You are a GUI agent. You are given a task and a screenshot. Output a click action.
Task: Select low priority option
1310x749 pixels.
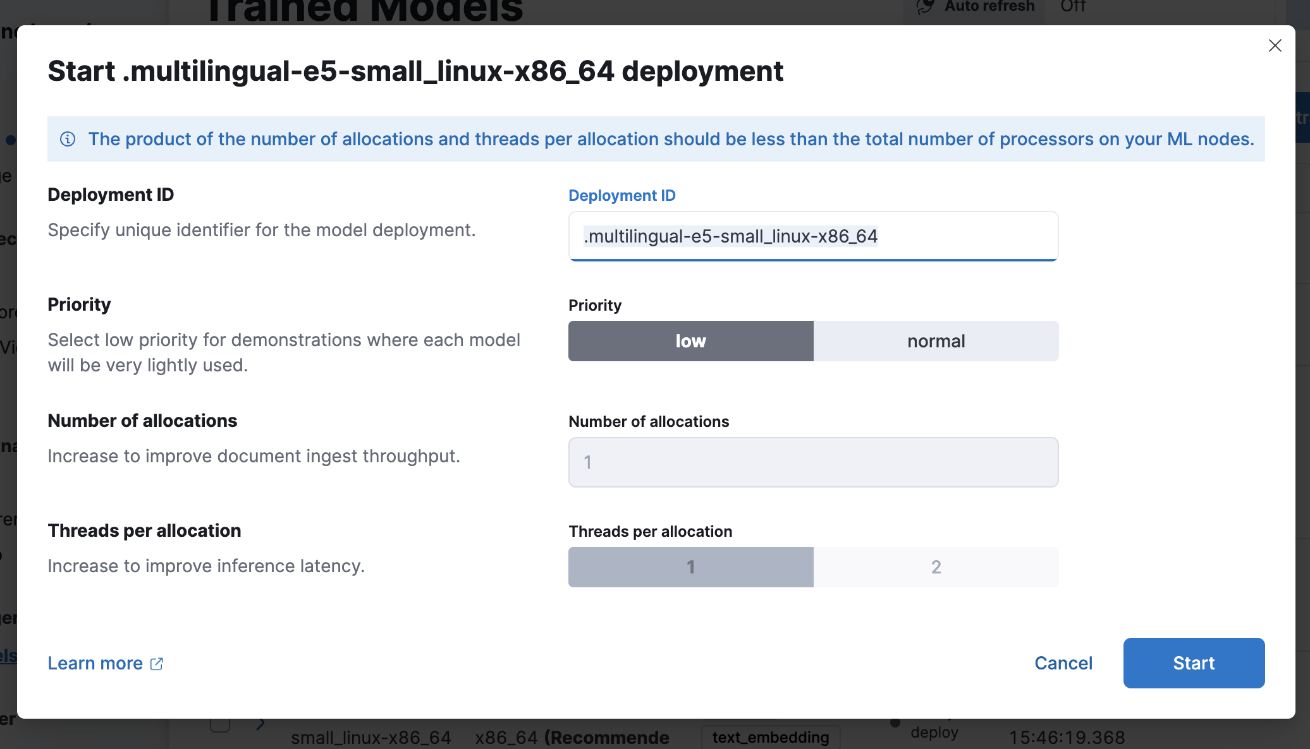click(x=690, y=341)
